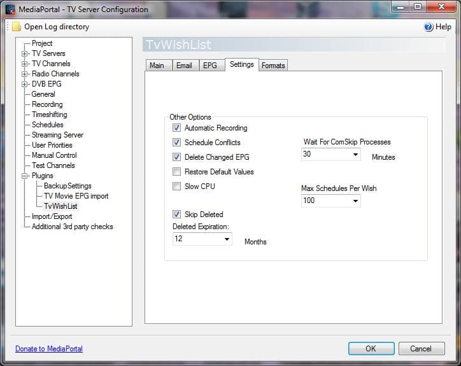
Task: Switch to the Email tab
Action: 185,66
